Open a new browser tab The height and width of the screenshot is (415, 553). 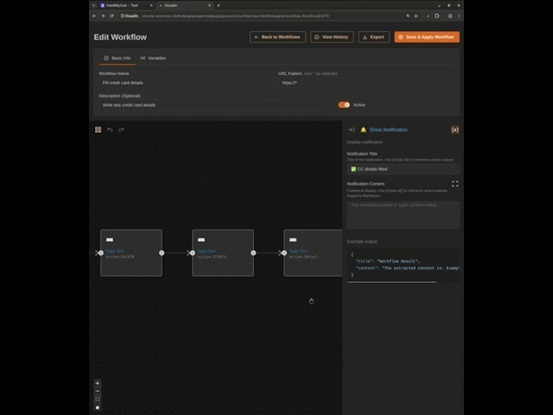pos(219,5)
